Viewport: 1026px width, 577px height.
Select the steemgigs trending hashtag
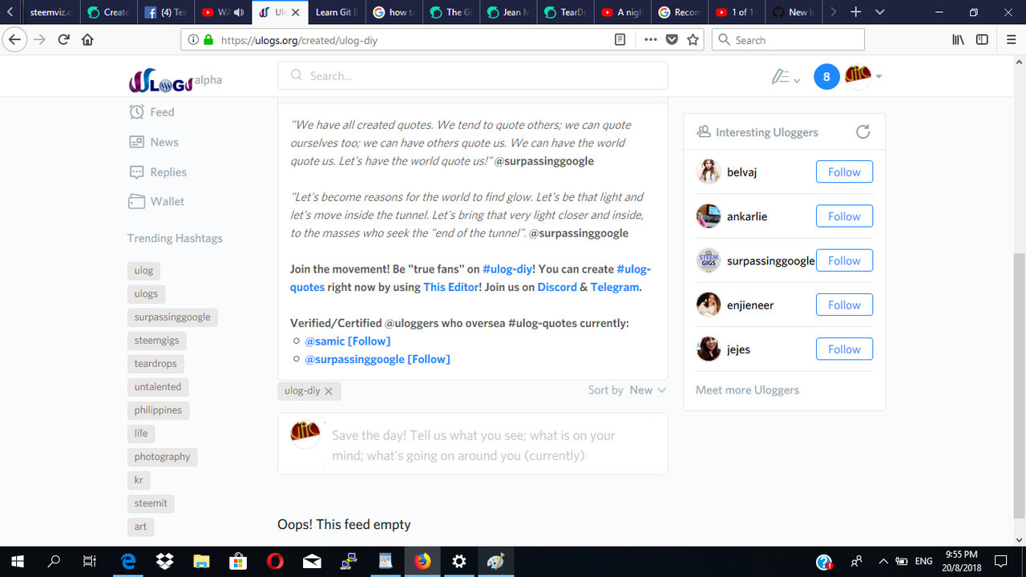pyautogui.click(x=157, y=341)
